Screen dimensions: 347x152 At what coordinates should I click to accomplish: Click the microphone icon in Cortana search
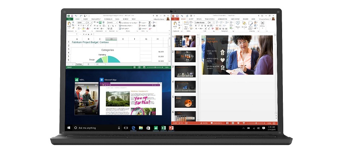[x=119, y=128]
